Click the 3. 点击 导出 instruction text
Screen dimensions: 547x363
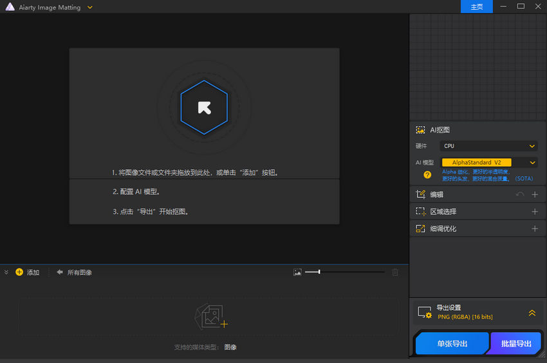click(151, 212)
